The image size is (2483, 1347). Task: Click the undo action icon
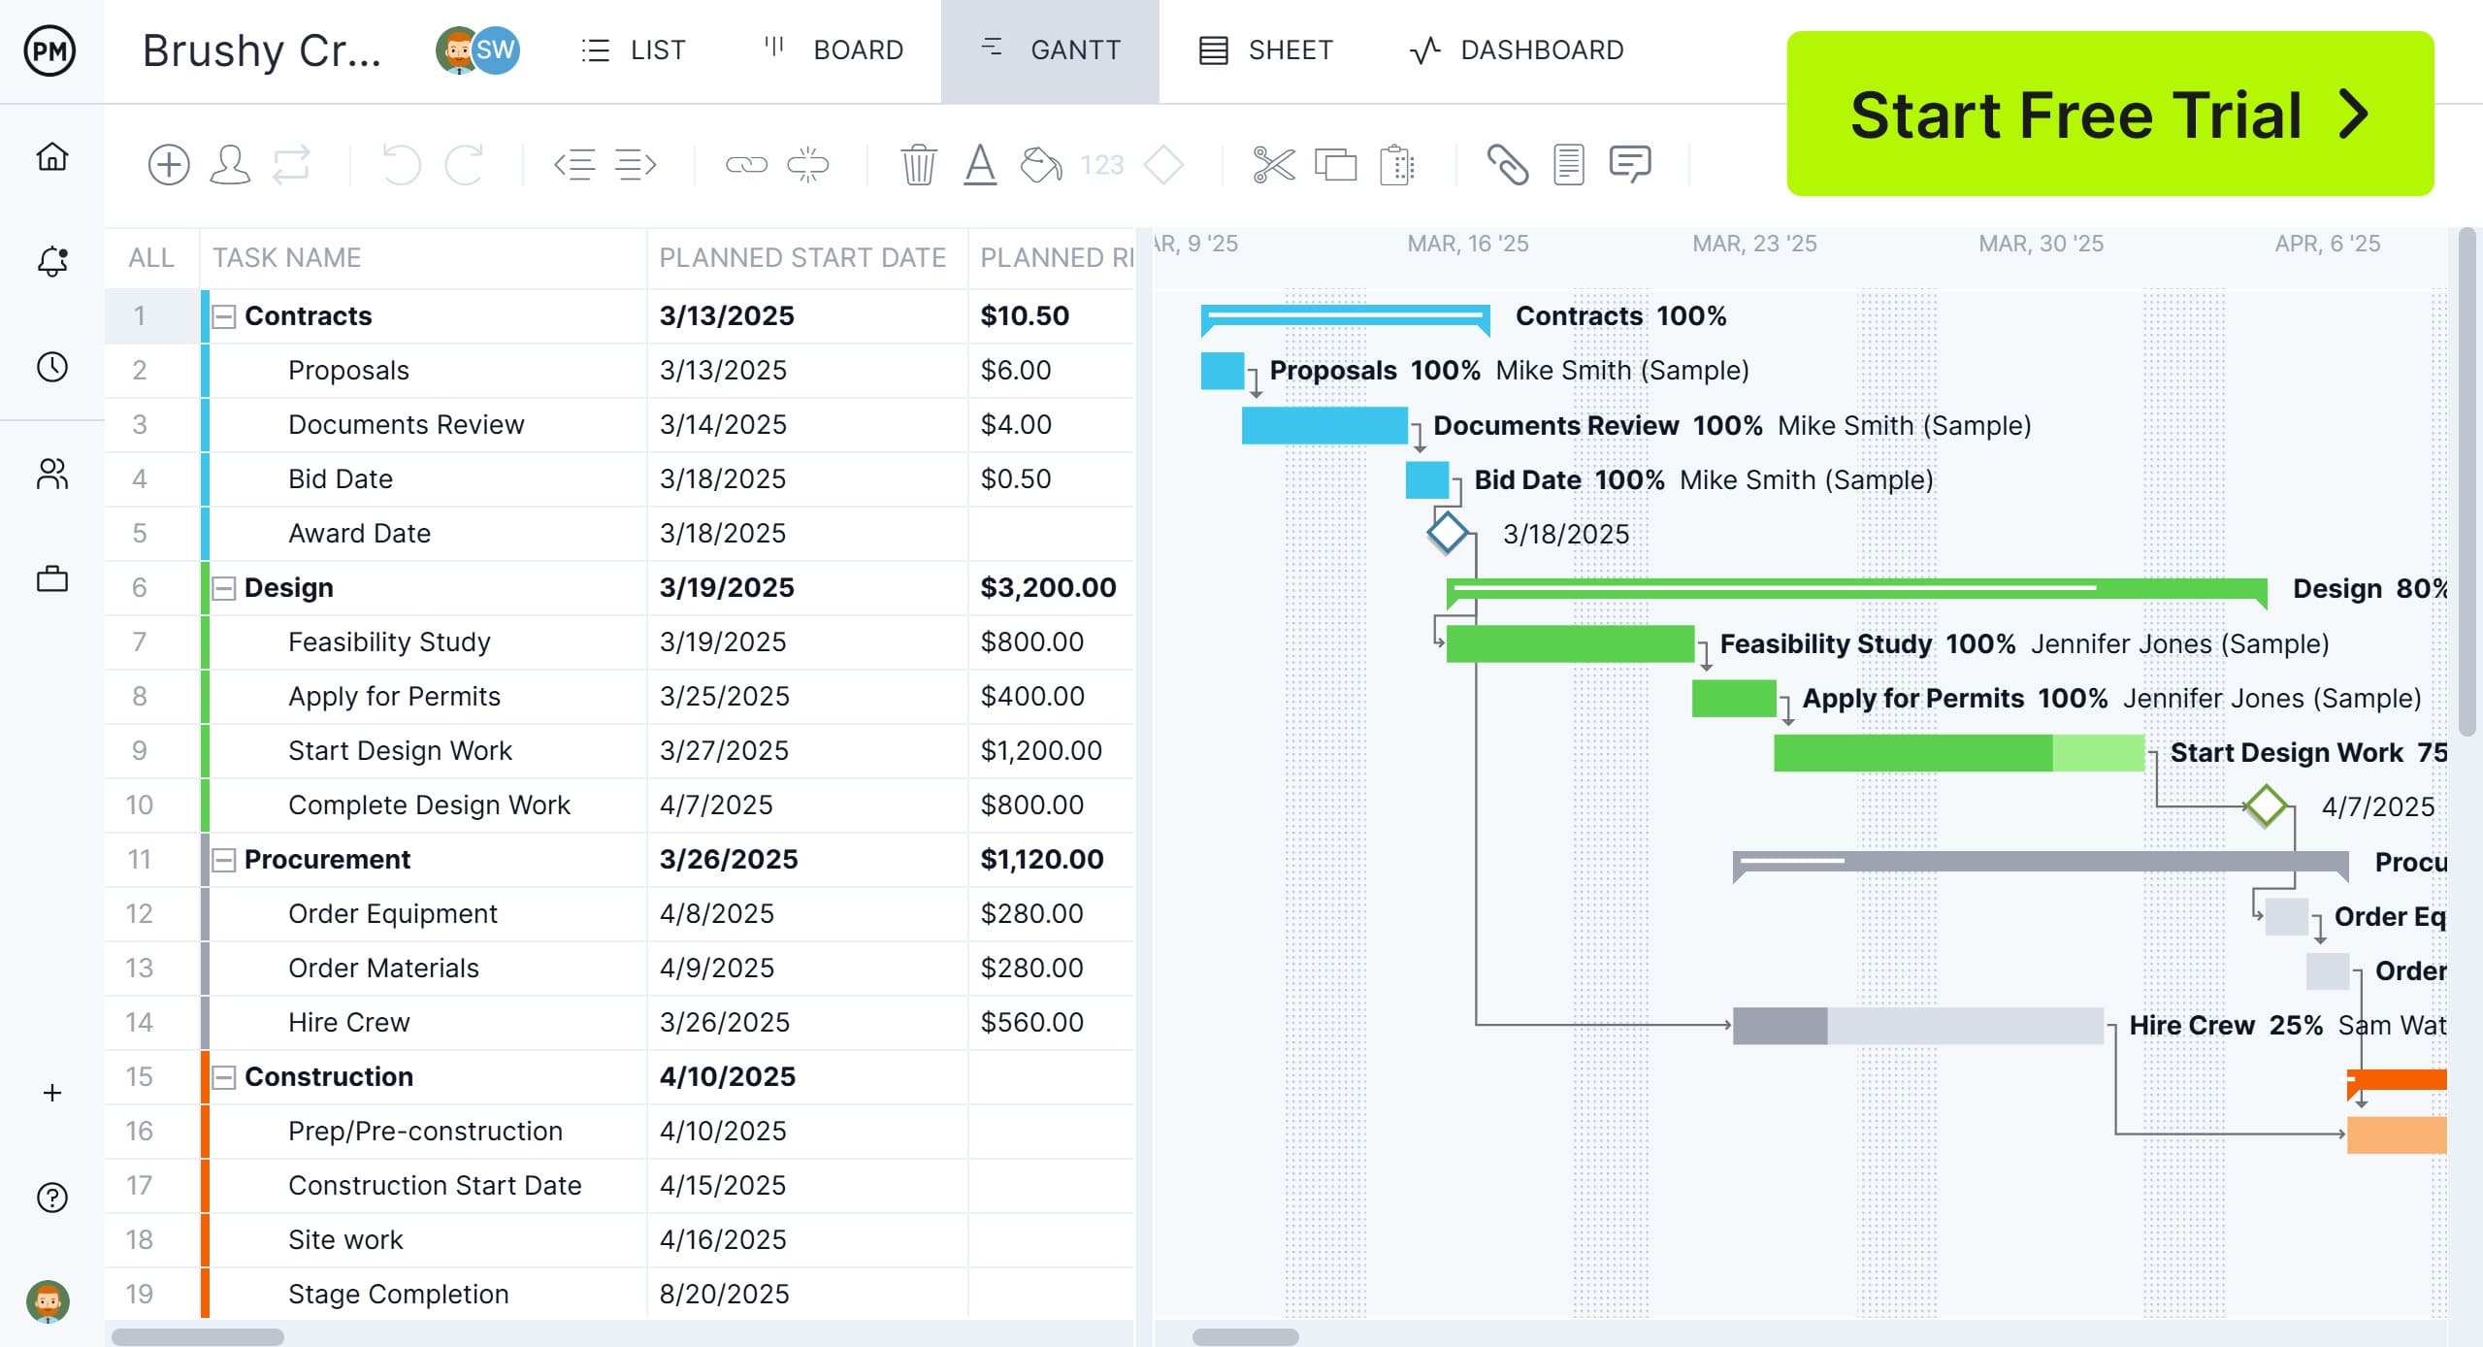(x=402, y=163)
